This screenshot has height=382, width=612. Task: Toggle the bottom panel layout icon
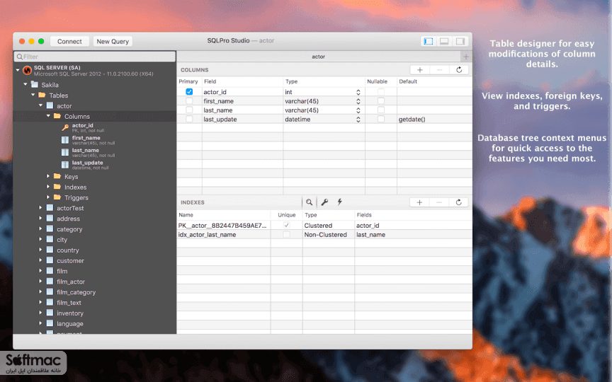444,41
